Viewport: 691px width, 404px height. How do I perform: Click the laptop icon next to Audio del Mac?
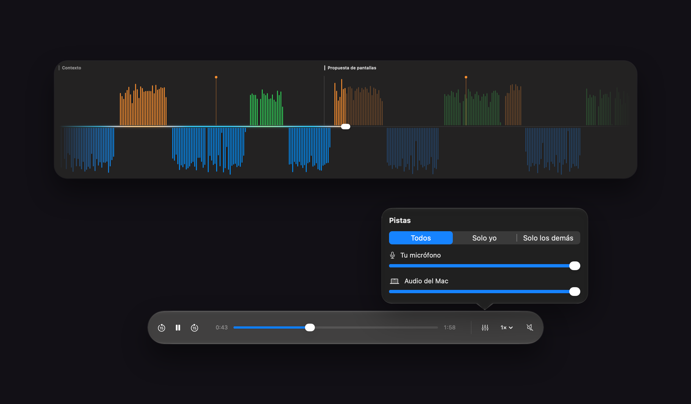395,281
